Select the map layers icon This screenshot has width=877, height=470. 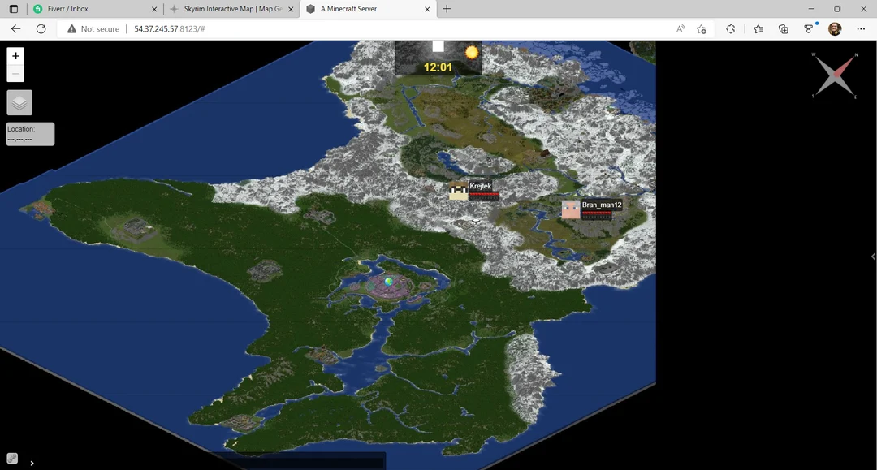(x=18, y=101)
